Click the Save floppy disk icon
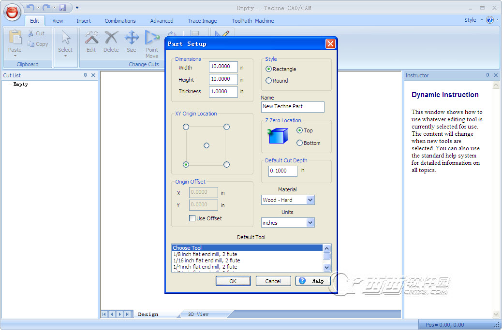Viewport: 502px width, 330px height. [62, 7]
